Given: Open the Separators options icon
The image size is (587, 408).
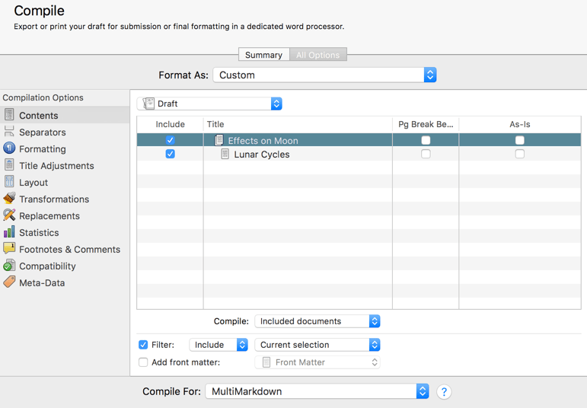Looking at the screenshot, I should tap(9, 132).
